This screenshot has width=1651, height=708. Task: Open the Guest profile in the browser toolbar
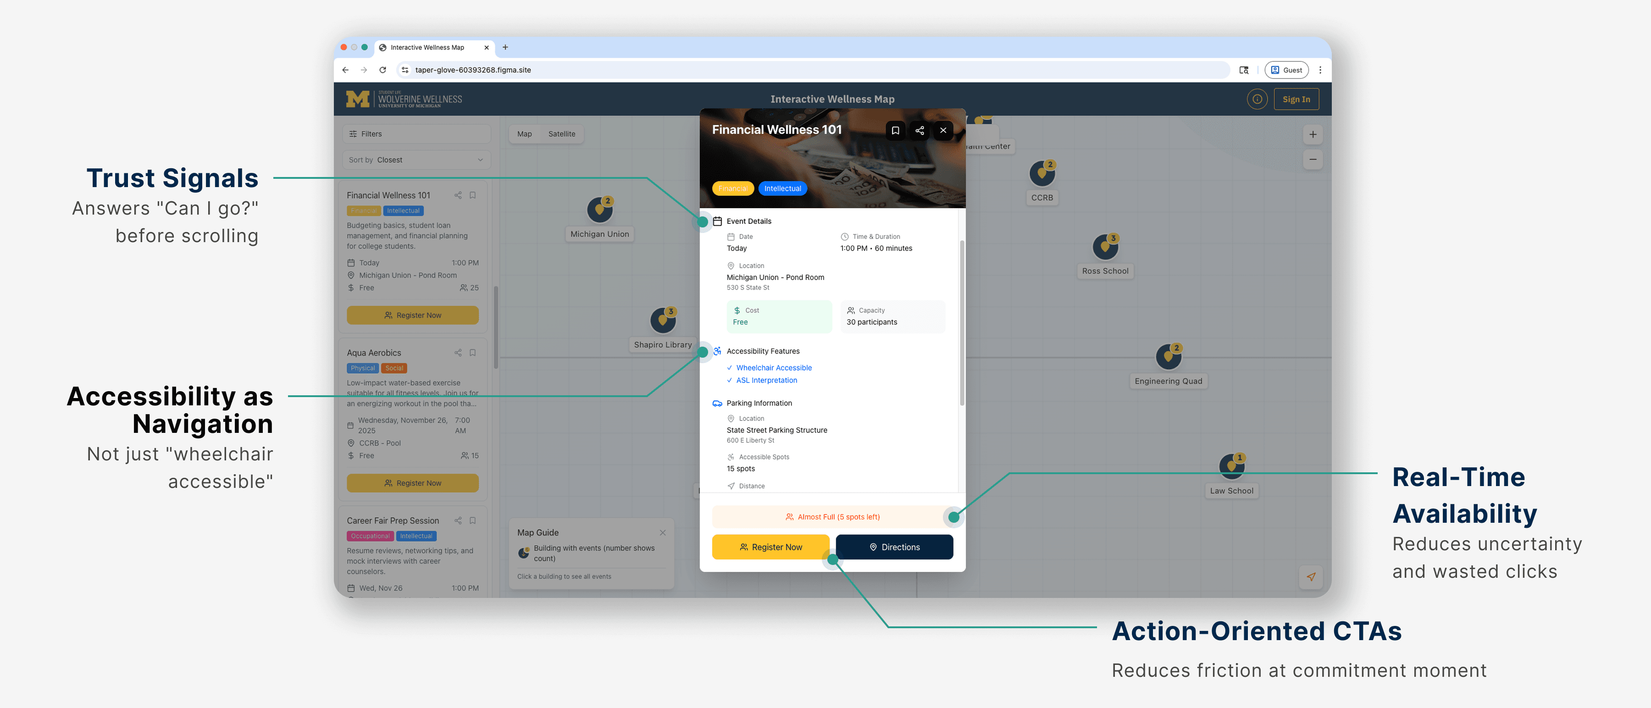[1286, 70]
